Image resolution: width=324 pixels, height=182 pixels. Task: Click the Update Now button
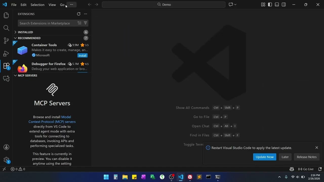coord(265,157)
